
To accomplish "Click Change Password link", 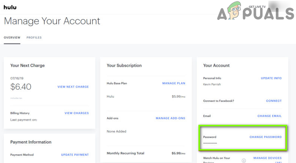I will (x=265, y=137).
